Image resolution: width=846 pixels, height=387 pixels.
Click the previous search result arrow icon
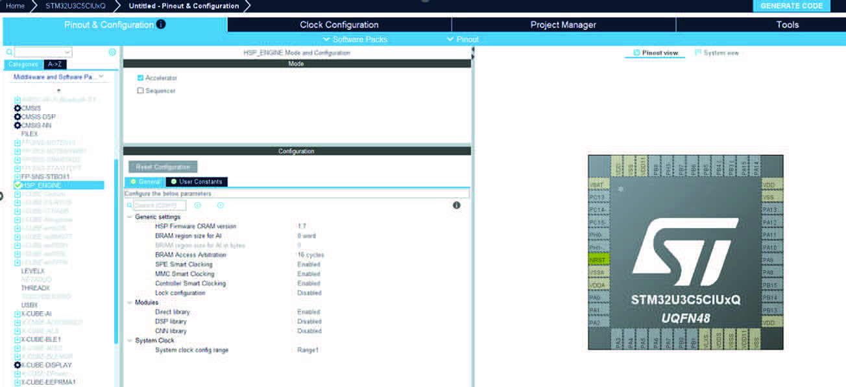(x=197, y=205)
